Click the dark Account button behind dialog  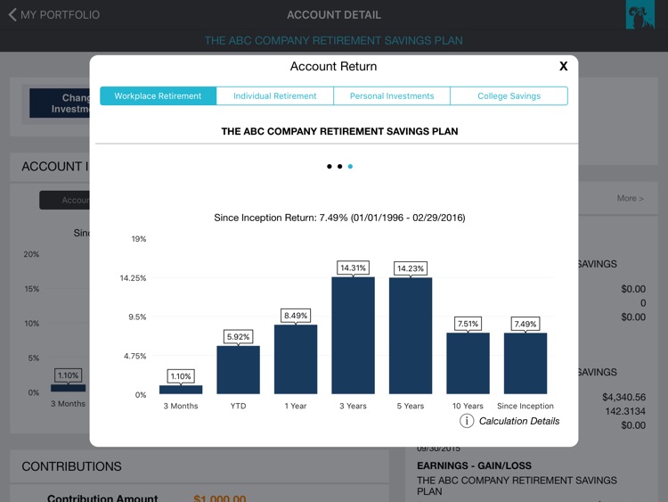(x=65, y=200)
